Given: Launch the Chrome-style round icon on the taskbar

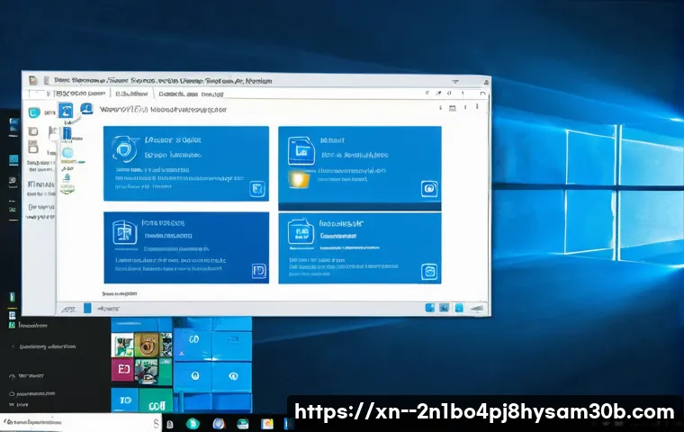Looking at the screenshot, I should [218, 423].
